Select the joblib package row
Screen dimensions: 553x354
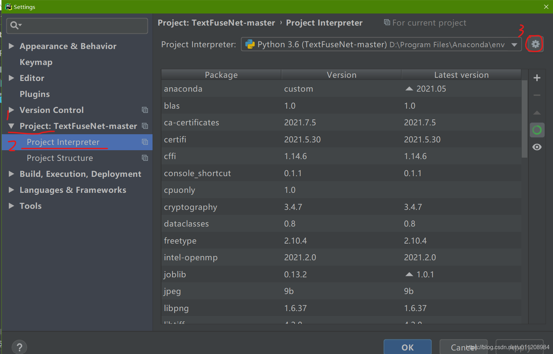[341, 274]
